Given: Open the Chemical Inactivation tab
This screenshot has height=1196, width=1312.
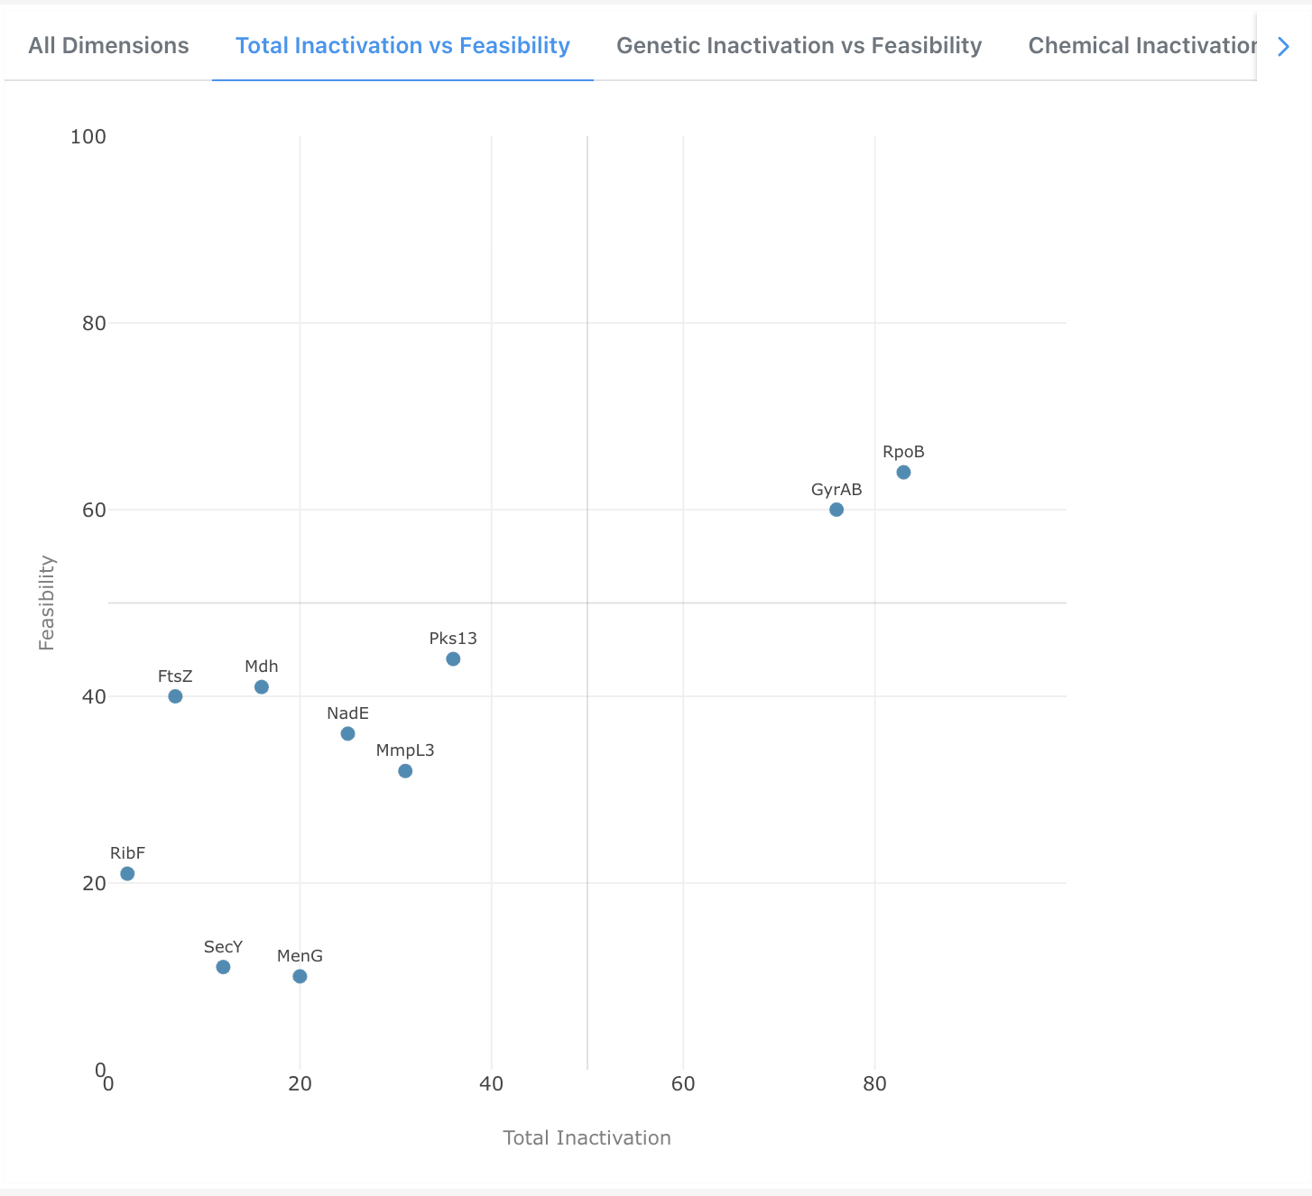Looking at the screenshot, I should pos(1141,46).
